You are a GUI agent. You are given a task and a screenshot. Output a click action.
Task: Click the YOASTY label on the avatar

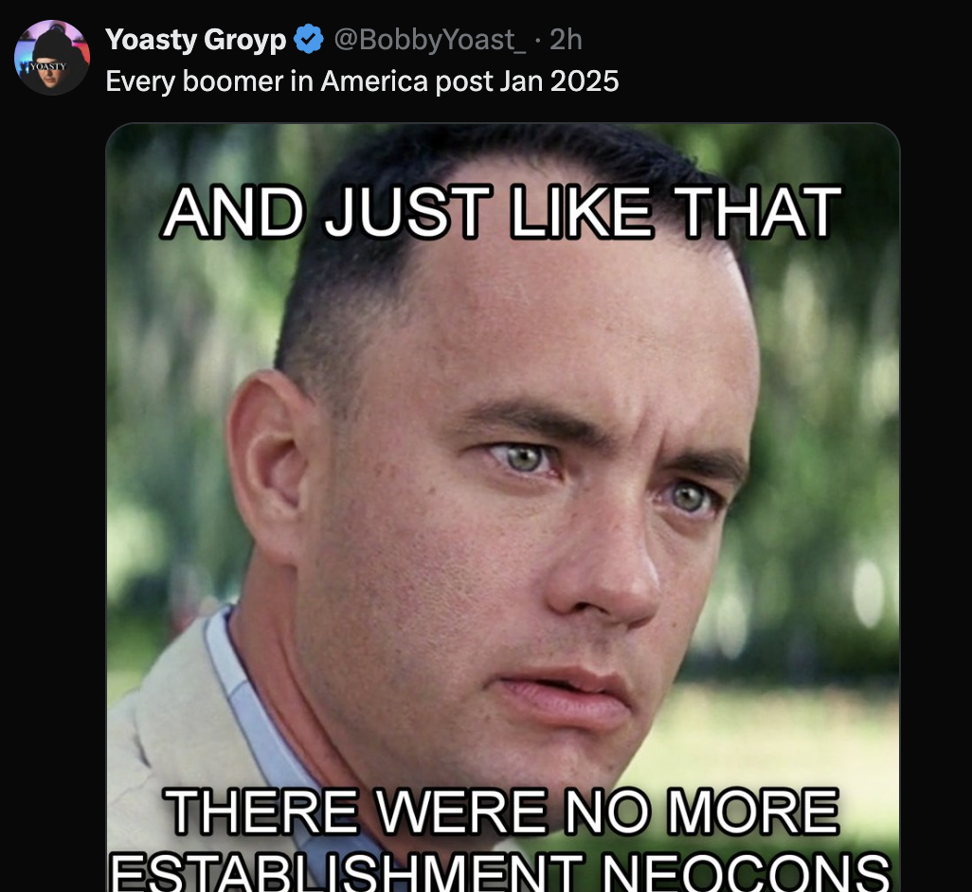point(48,66)
